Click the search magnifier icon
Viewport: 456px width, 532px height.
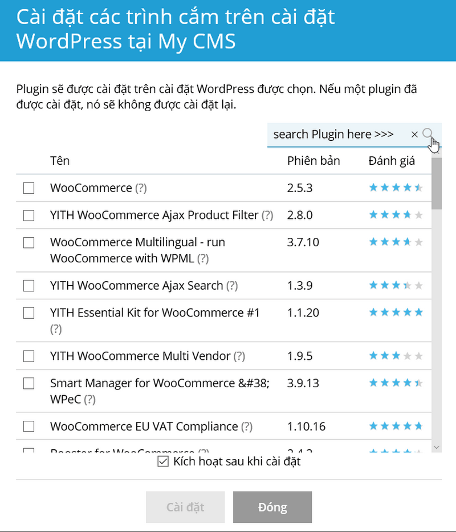point(427,134)
